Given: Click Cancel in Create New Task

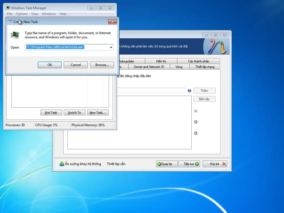Looking at the screenshot, I should point(76,65).
